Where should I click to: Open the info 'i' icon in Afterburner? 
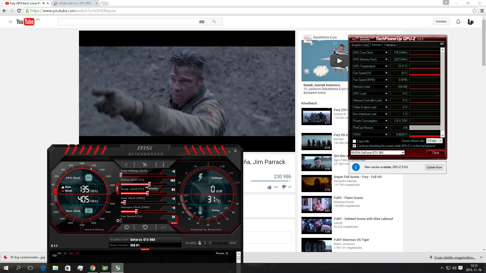(164, 165)
